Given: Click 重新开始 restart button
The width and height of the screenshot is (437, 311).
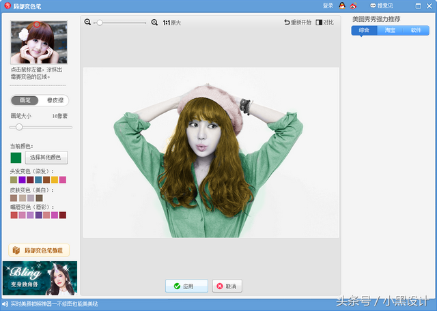Looking at the screenshot, I should pos(298,23).
